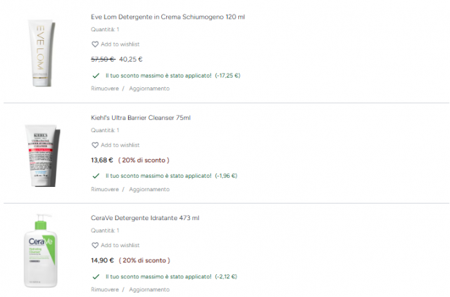The height and width of the screenshot is (297, 450).
Task: Click discount checkmark icon under Eve Lom
Action: [95, 75]
